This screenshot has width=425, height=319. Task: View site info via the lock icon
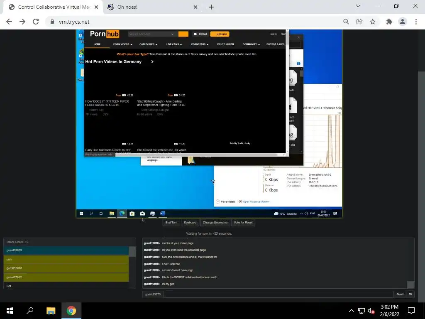tap(52, 22)
